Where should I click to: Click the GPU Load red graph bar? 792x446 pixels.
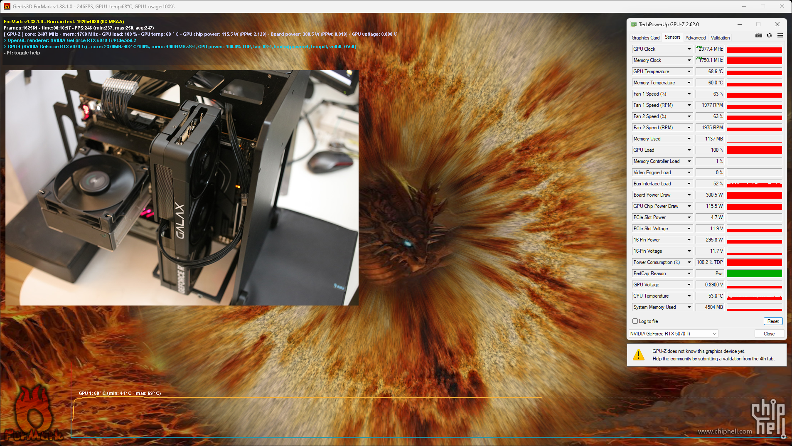[x=754, y=150]
